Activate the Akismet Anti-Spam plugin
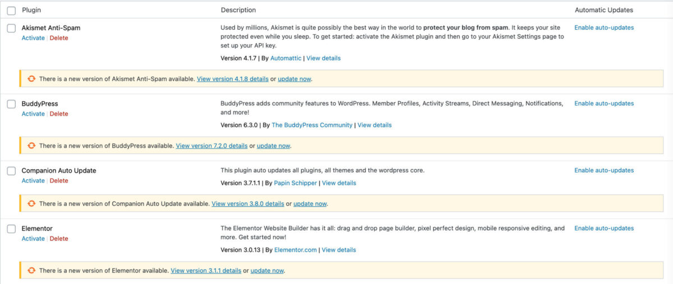 pos(33,38)
